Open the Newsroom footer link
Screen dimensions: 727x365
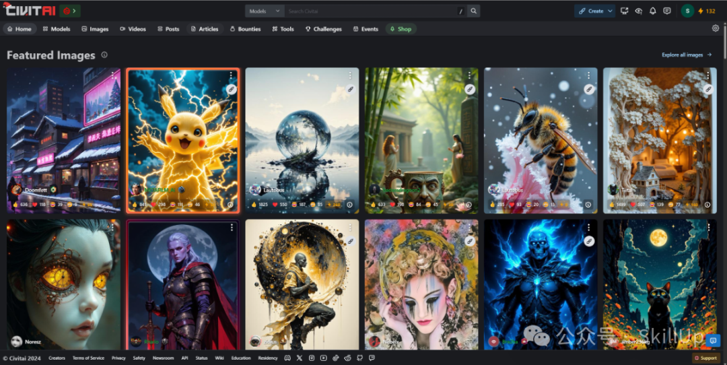coord(163,358)
